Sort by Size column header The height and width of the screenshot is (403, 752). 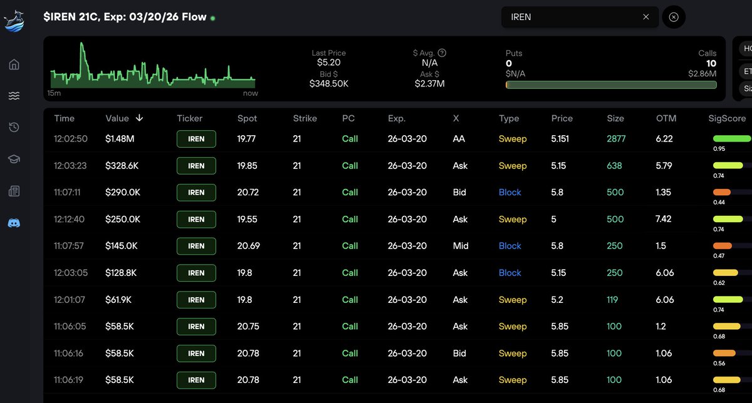coord(615,118)
